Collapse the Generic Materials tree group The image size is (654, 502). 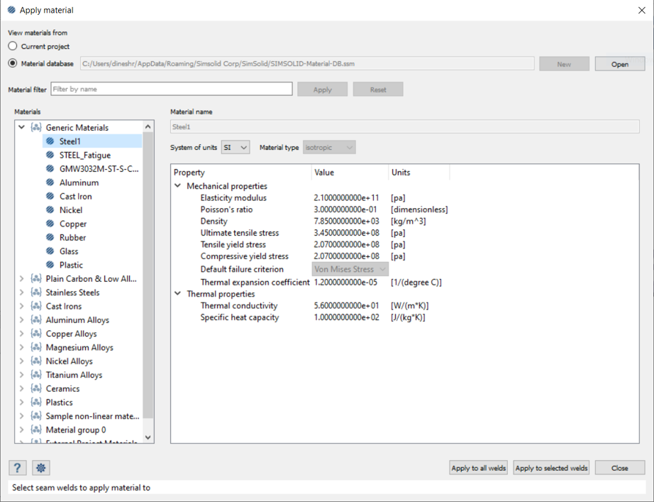pyautogui.click(x=22, y=128)
